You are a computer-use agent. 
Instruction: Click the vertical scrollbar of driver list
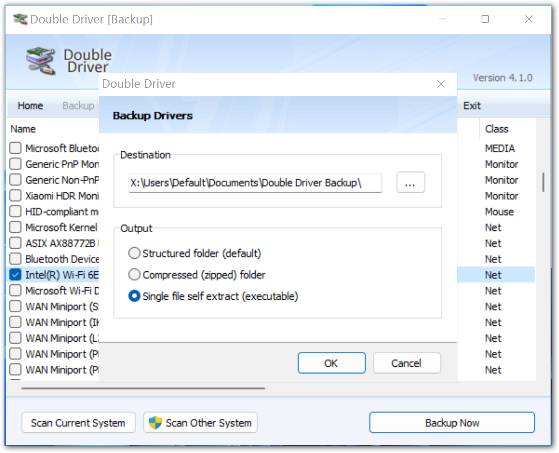543,182
